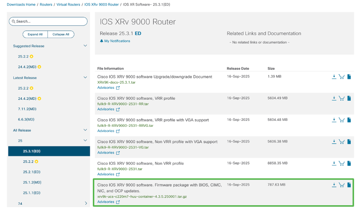
Task: Click Collapse All button
Action: (x=61, y=34)
